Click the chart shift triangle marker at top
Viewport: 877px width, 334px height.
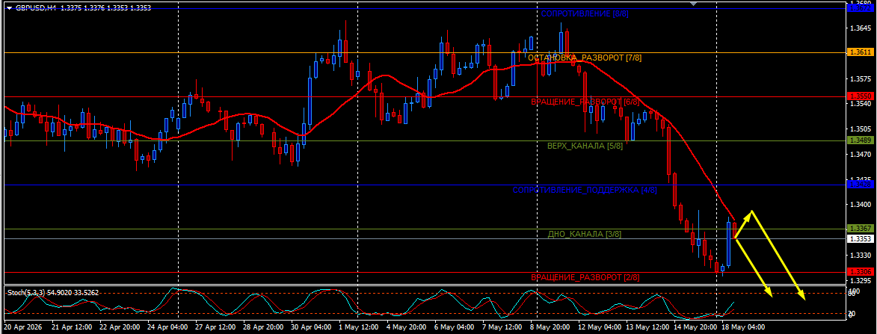point(694,4)
